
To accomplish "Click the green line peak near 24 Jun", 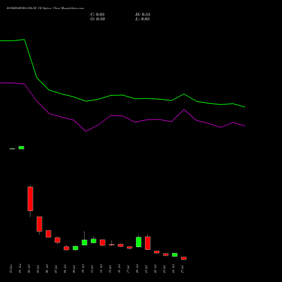I will coord(24,39).
